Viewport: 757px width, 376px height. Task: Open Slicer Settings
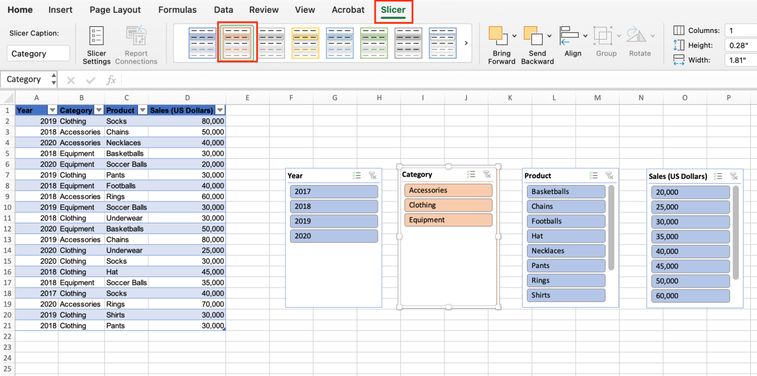[x=96, y=43]
